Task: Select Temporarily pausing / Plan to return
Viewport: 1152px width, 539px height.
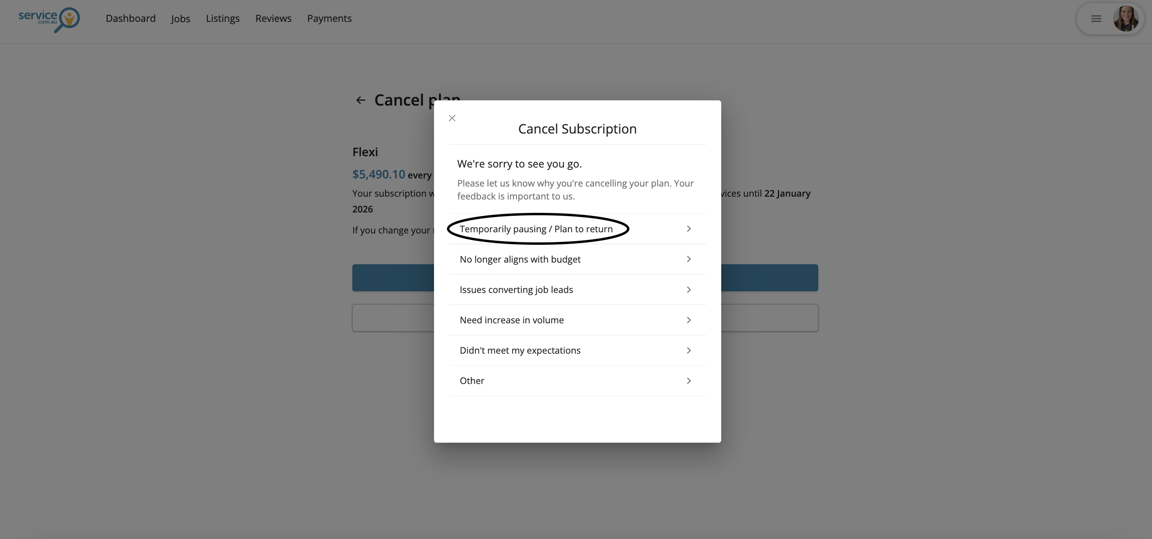Action: coord(536,229)
